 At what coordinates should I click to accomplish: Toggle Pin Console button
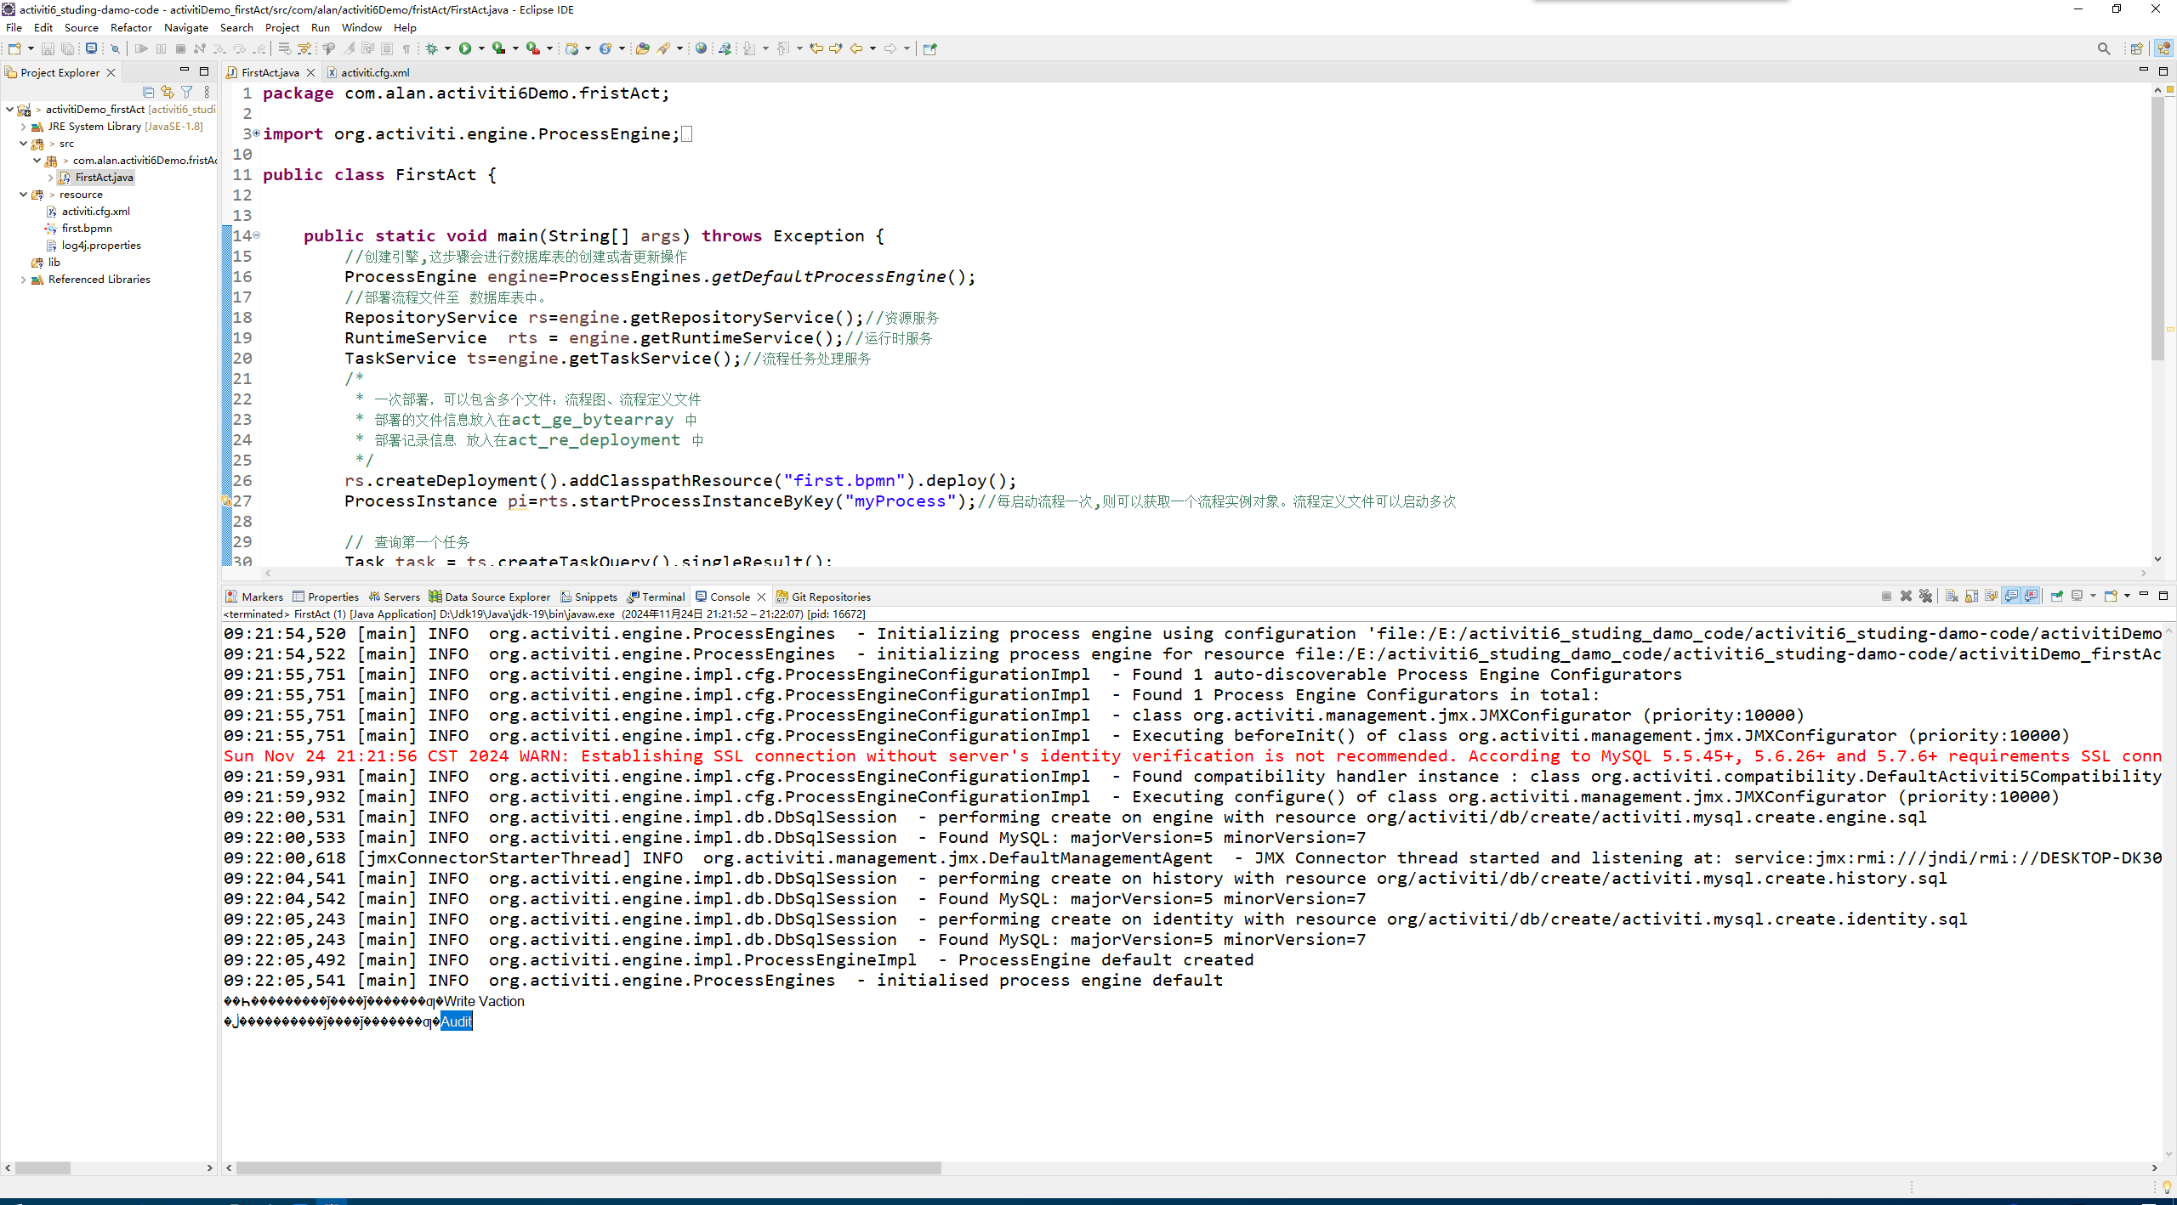[2057, 596]
